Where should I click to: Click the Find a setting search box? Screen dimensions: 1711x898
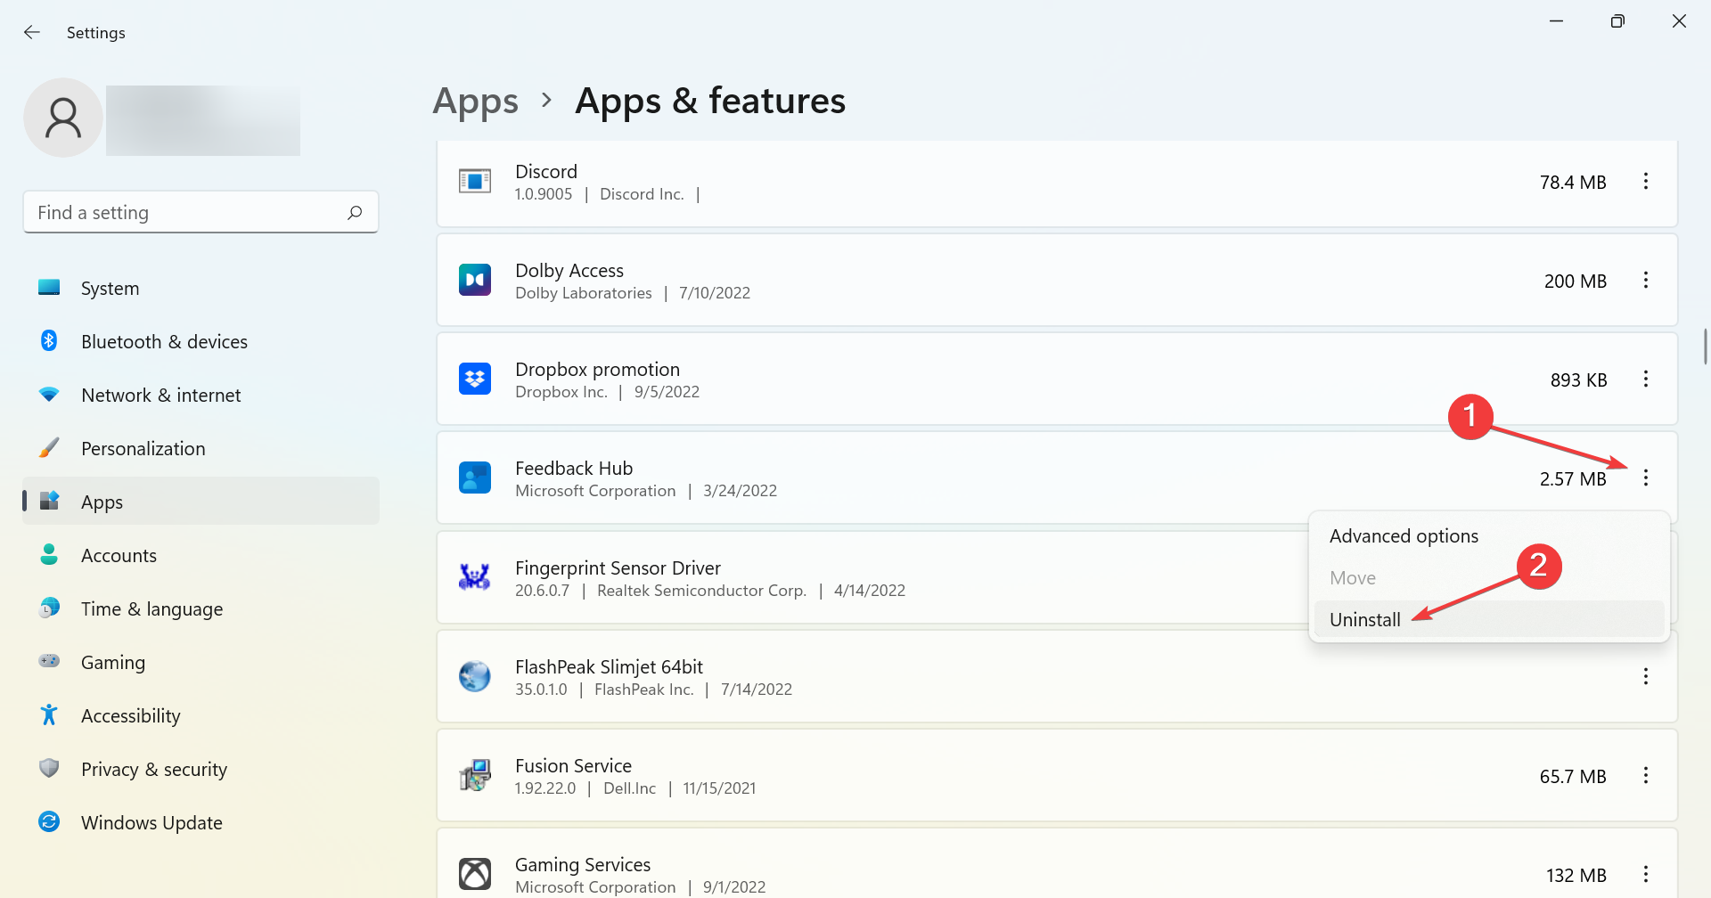point(201,212)
